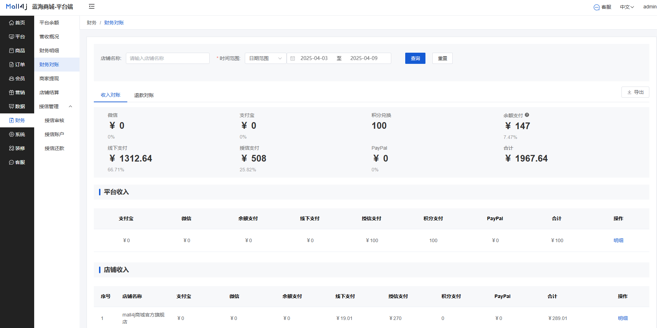657x328 pixels.
Task: Open the 装修 decoration sidebar item
Action: pyautogui.click(x=17, y=148)
